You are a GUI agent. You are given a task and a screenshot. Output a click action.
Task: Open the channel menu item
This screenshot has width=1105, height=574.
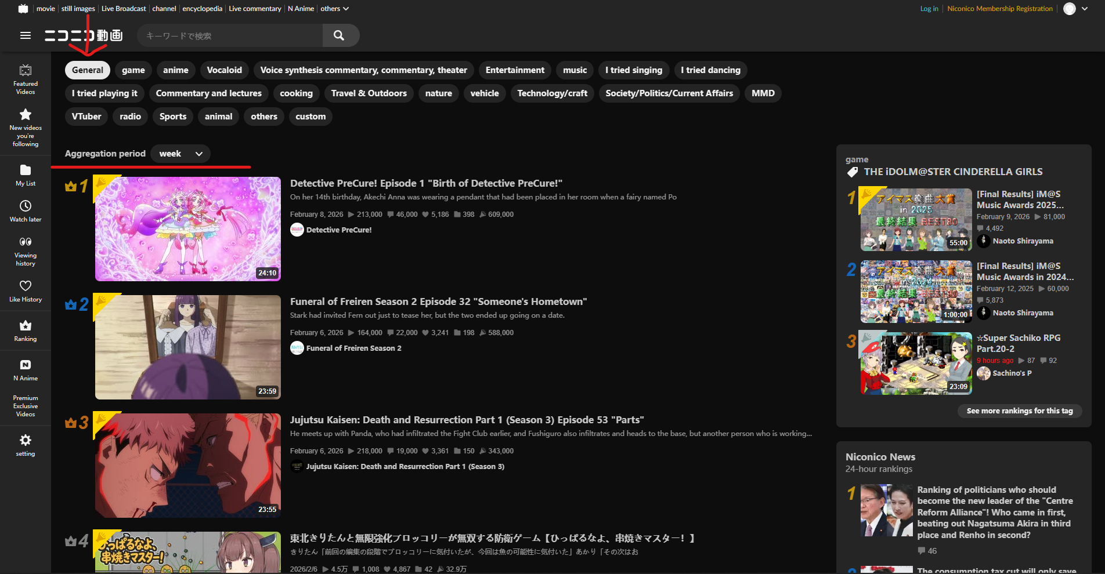[x=164, y=9]
